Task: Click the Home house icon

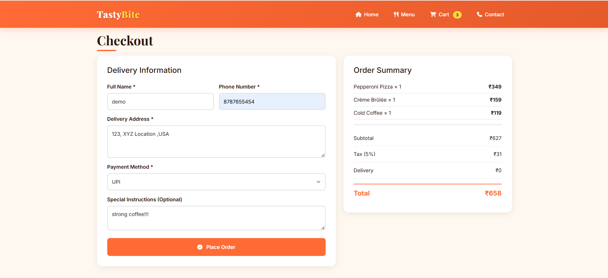Action: (358, 14)
